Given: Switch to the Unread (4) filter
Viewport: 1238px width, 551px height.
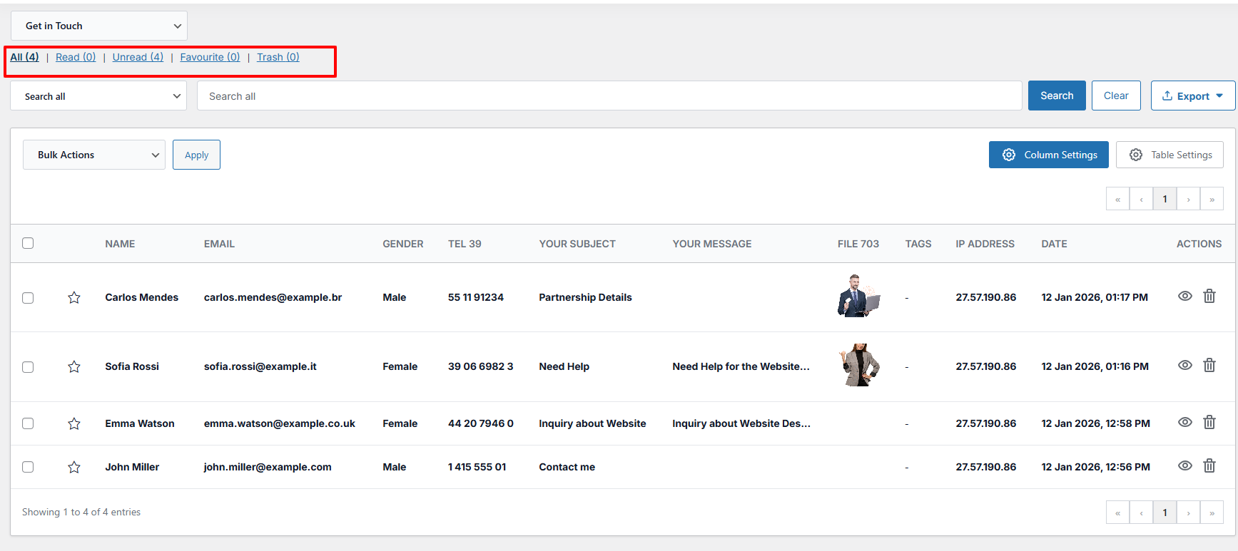Looking at the screenshot, I should 138,57.
